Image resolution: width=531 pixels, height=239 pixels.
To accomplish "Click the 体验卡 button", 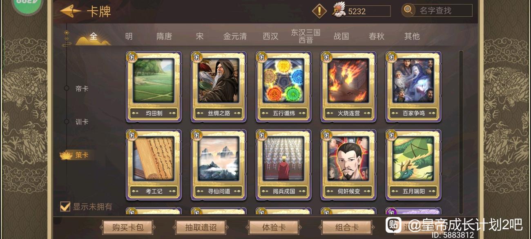I will coord(274,228).
